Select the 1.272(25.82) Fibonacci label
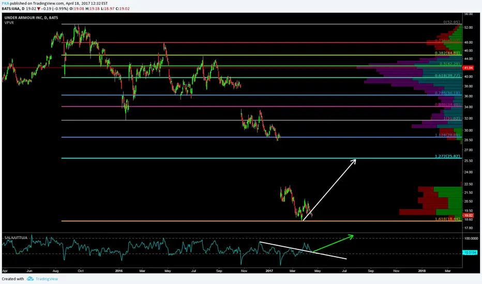This screenshot has width=482, height=284. tap(447, 156)
